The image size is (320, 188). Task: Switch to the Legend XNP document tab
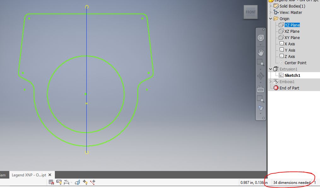click(29, 175)
